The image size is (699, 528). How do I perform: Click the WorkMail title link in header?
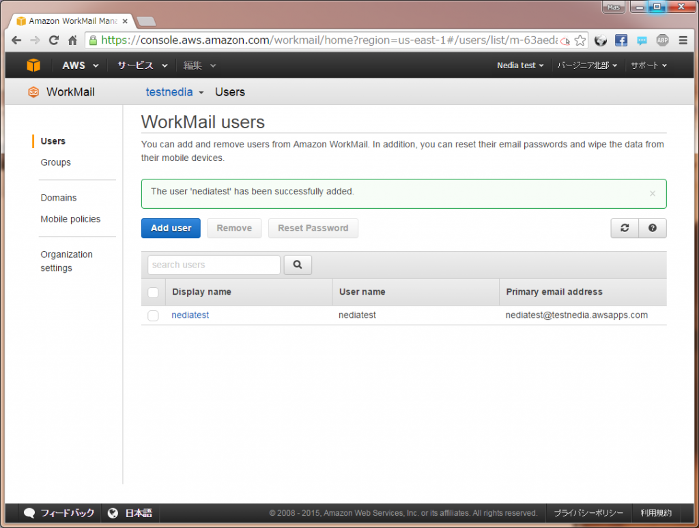pyautogui.click(x=70, y=92)
